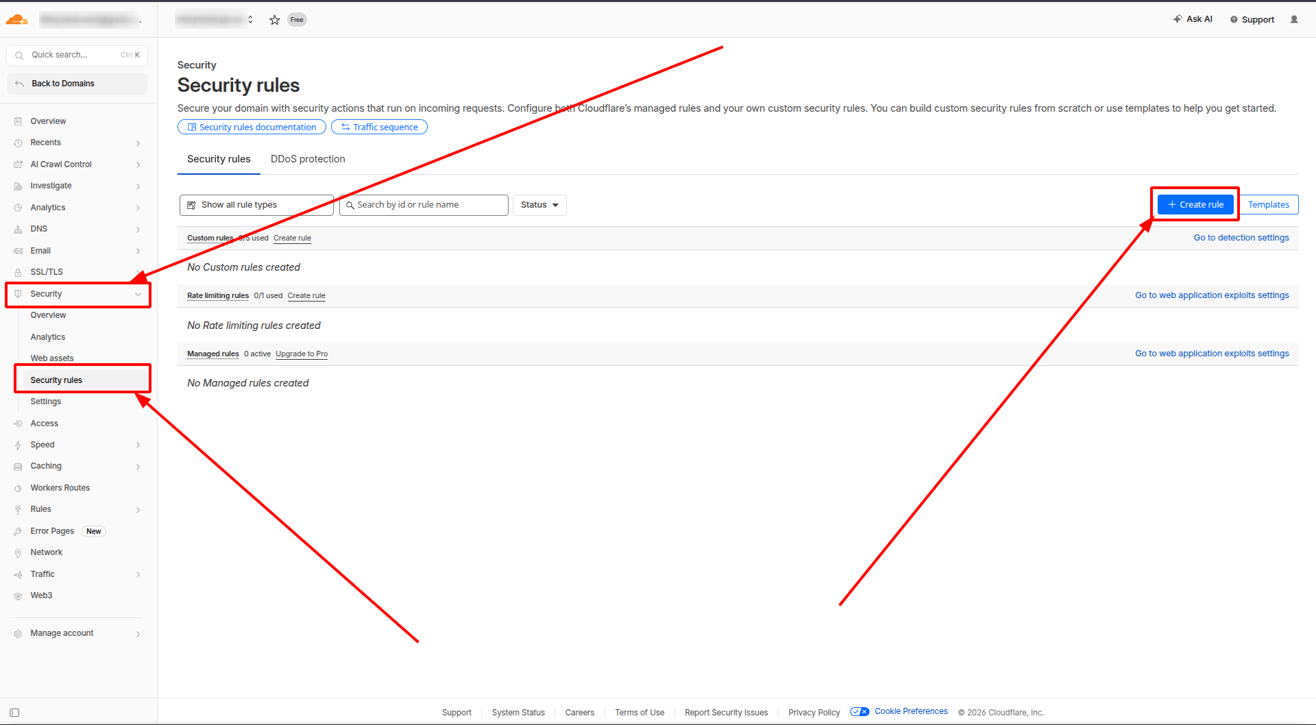Image resolution: width=1316 pixels, height=725 pixels.
Task: Collapse the sidebar with the bottom-left panel icon
Action: pyautogui.click(x=14, y=713)
